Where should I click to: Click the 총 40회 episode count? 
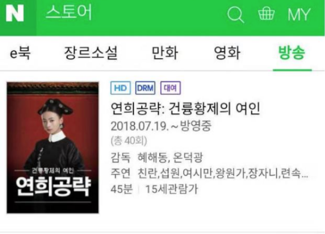(129, 141)
